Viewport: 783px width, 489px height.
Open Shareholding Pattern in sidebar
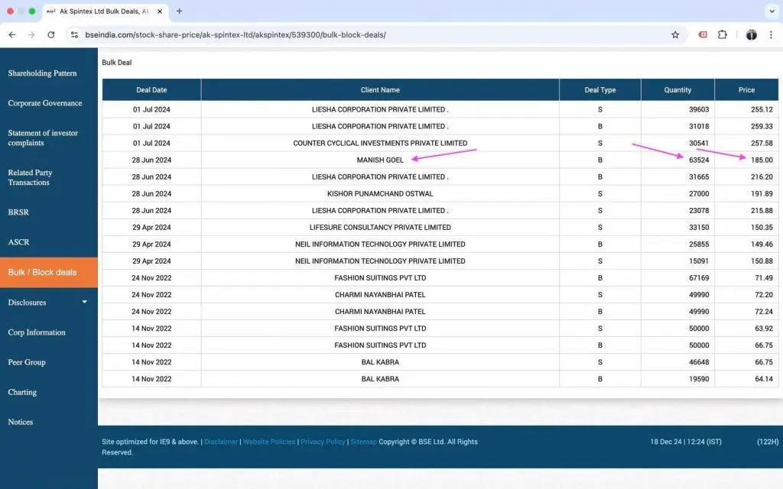tap(43, 73)
